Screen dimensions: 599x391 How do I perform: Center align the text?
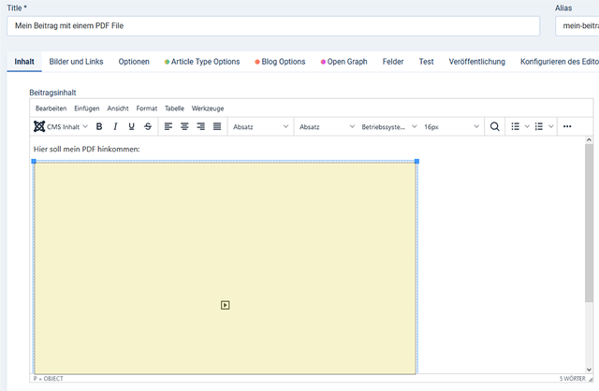[x=184, y=126]
